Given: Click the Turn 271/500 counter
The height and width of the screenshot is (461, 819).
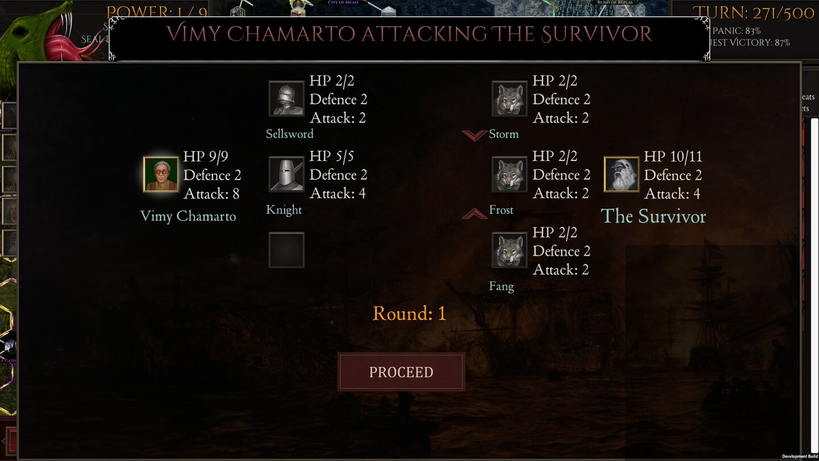Looking at the screenshot, I should [x=753, y=13].
